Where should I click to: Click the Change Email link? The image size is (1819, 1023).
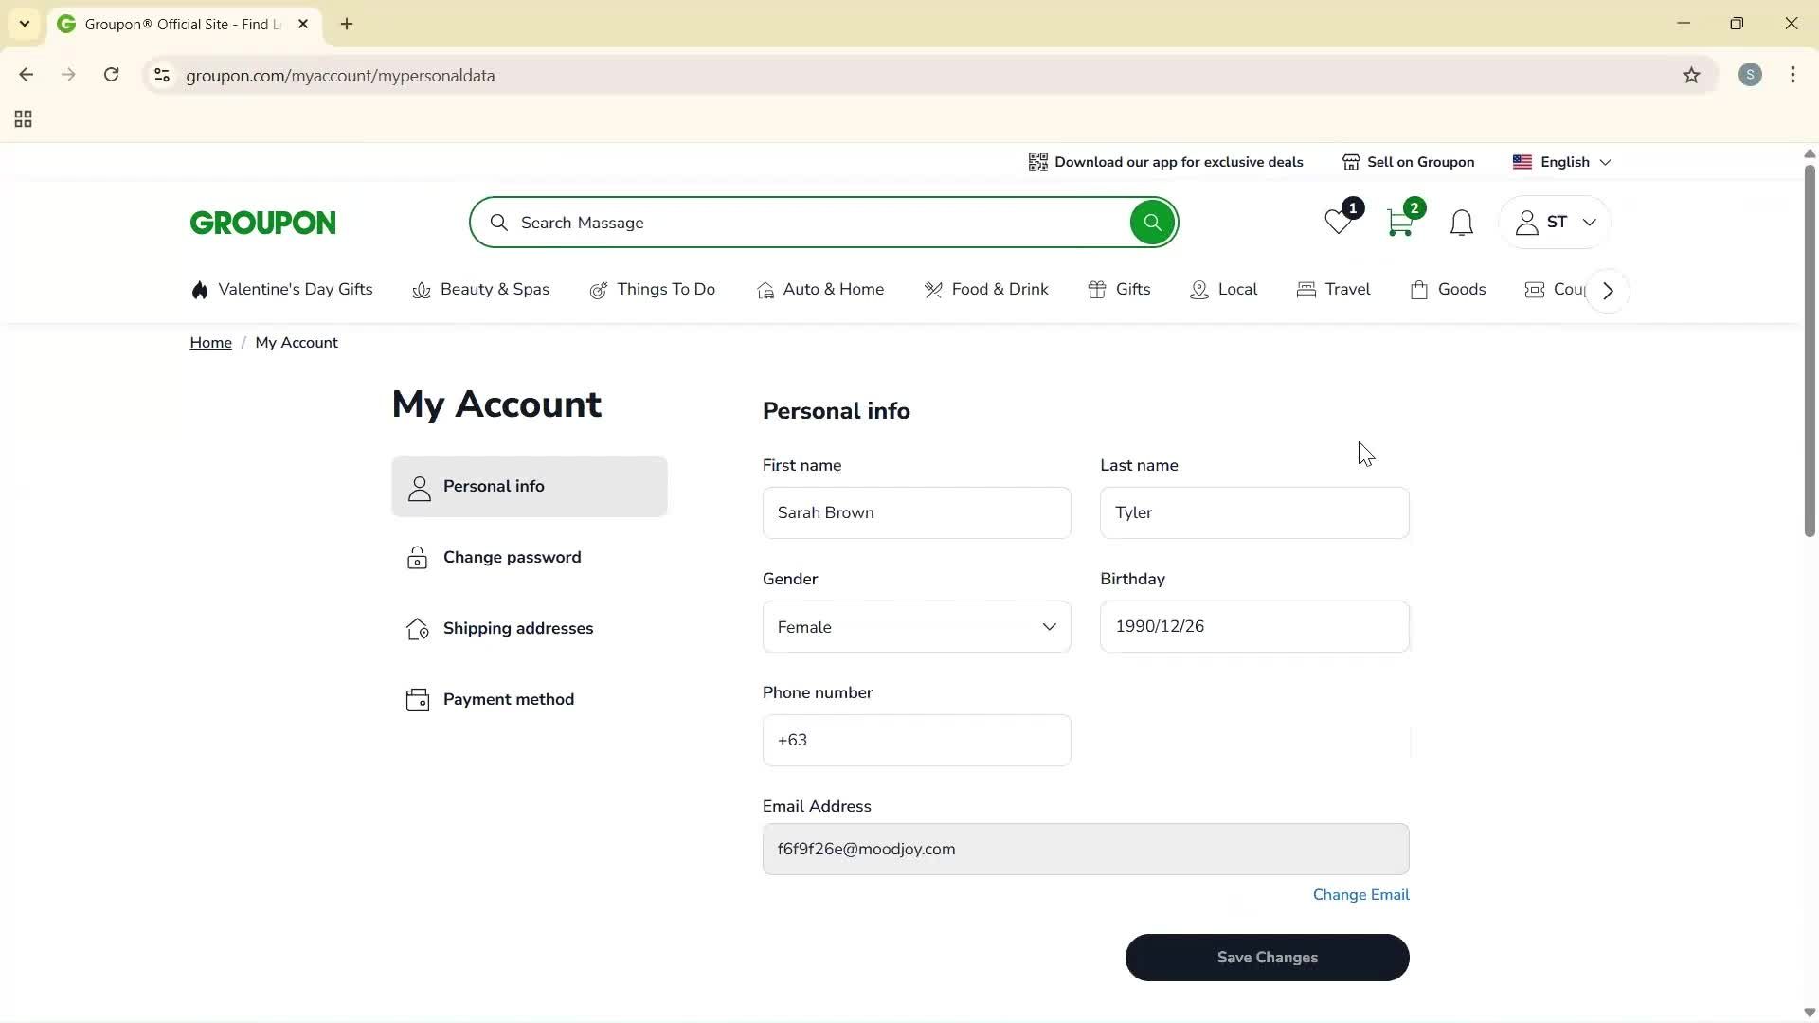click(x=1360, y=895)
